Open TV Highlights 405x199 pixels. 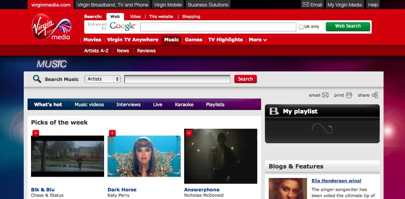[225, 40]
